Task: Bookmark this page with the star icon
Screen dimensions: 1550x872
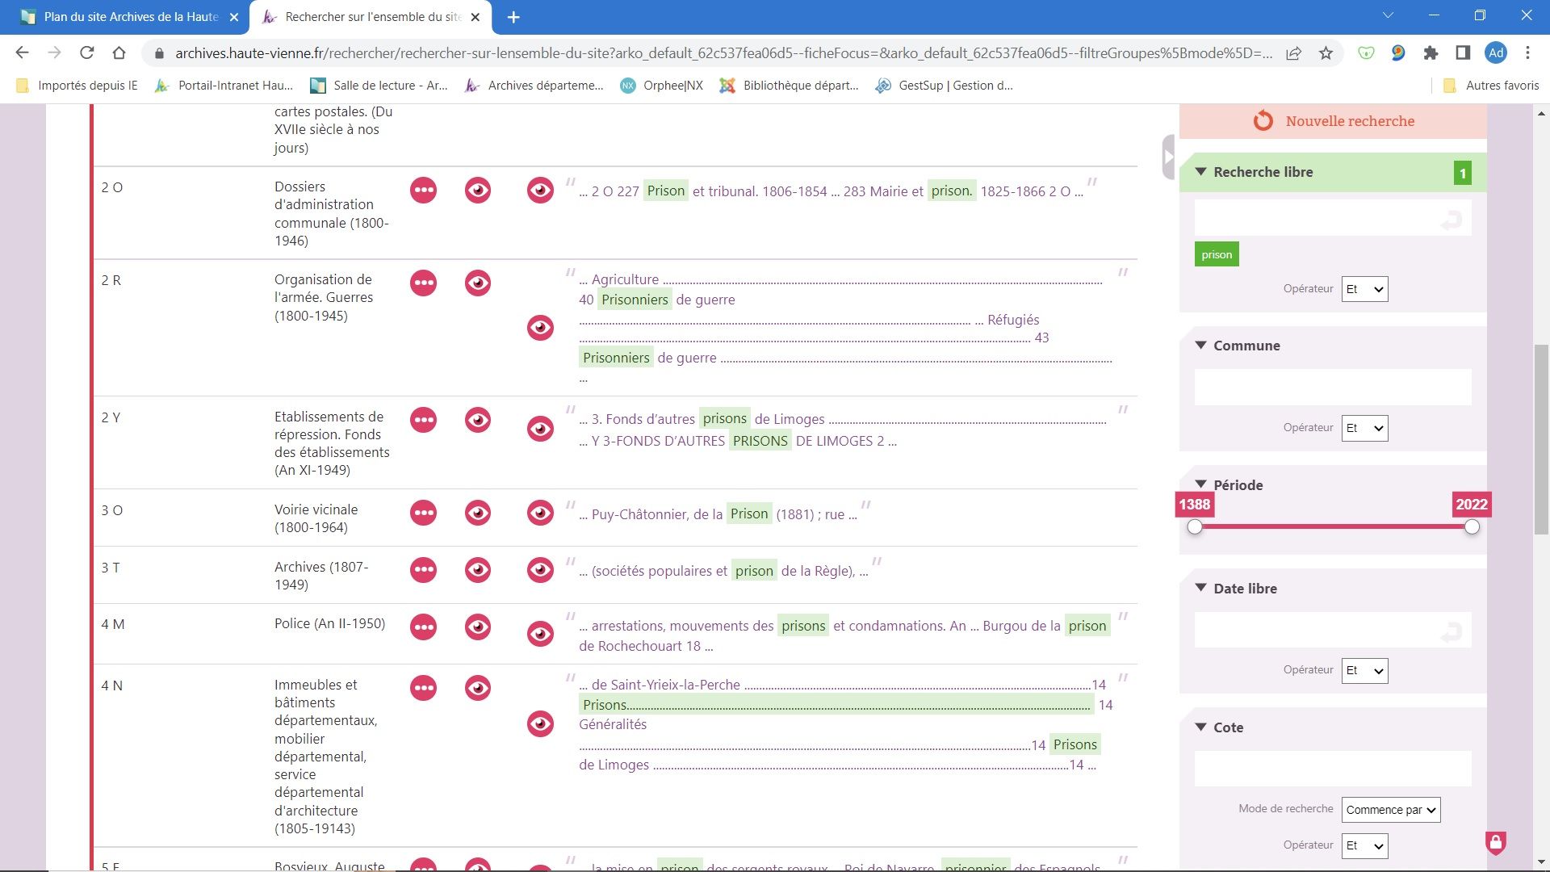Action: tap(1326, 53)
